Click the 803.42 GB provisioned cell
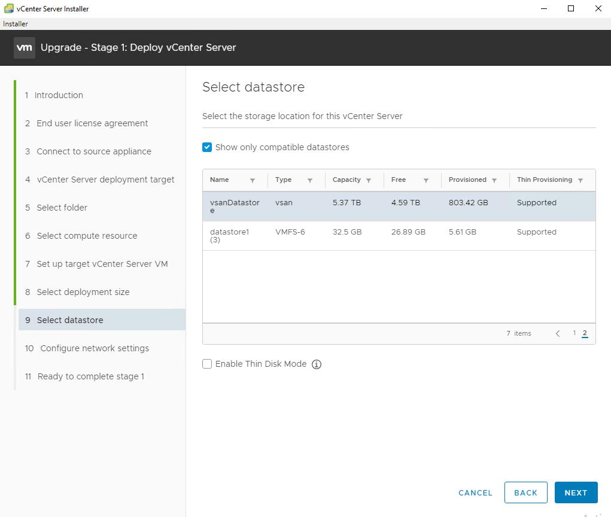 tap(468, 203)
